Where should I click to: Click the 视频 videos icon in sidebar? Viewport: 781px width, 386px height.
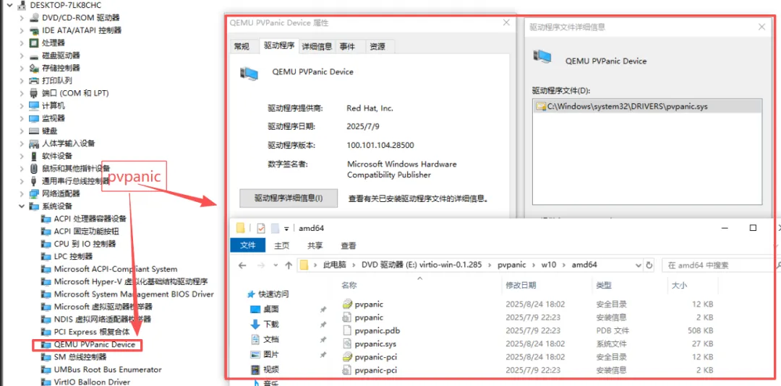[x=255, y=369]
